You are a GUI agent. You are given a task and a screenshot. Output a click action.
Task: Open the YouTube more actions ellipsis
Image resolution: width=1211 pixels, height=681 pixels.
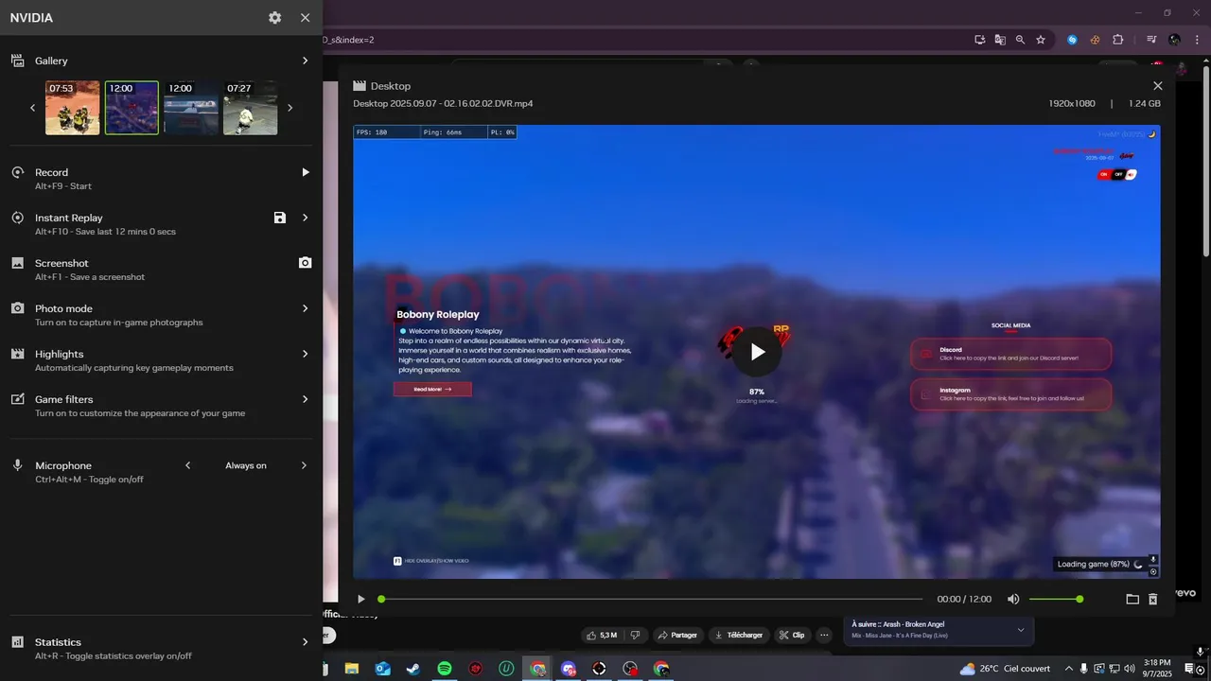[x=825, y=635]
